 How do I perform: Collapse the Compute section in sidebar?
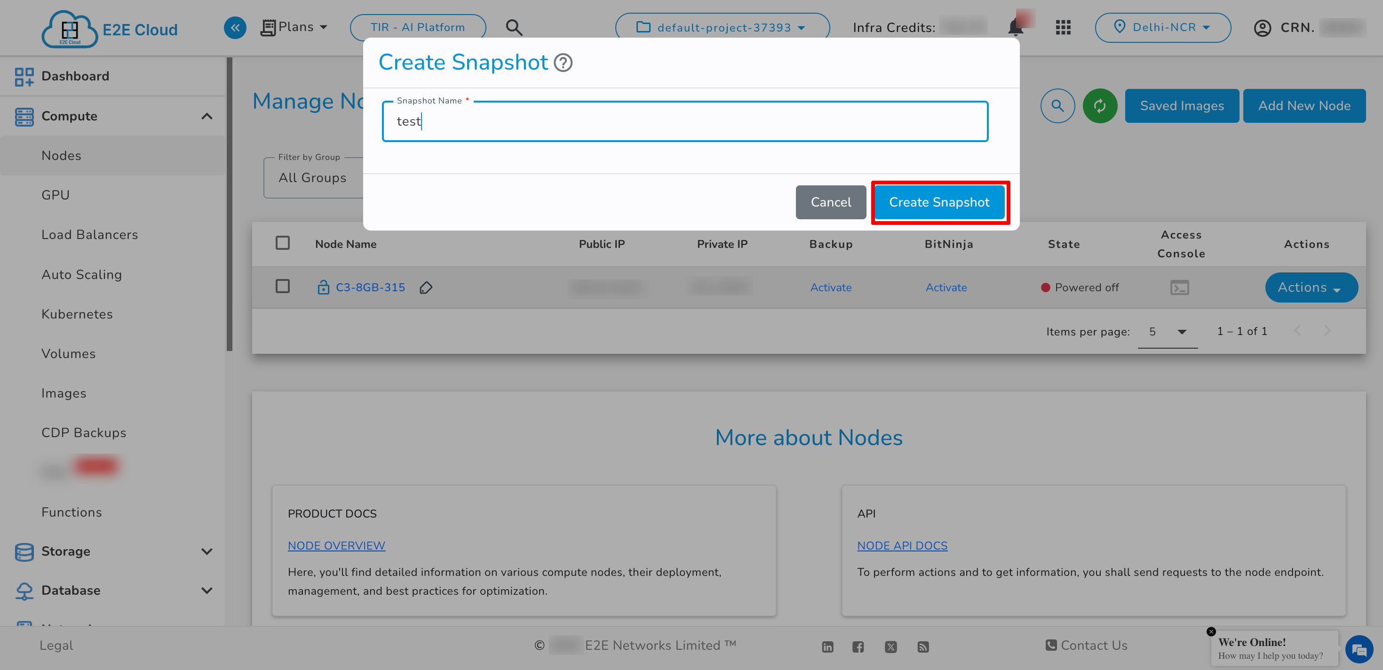point(208,115)
